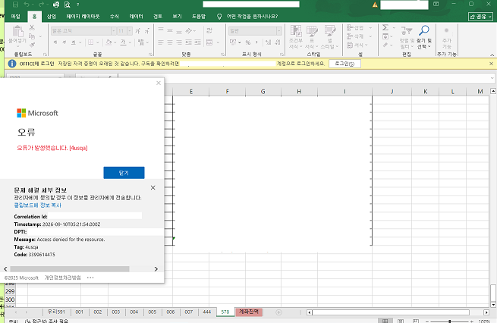Select the 계좌잔액 sheet tab
This screenshot has height=323, width=497.
249,312
